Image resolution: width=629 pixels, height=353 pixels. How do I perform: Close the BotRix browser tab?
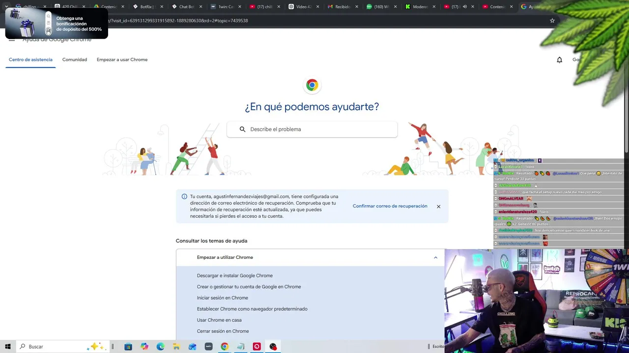coord(161,7)
